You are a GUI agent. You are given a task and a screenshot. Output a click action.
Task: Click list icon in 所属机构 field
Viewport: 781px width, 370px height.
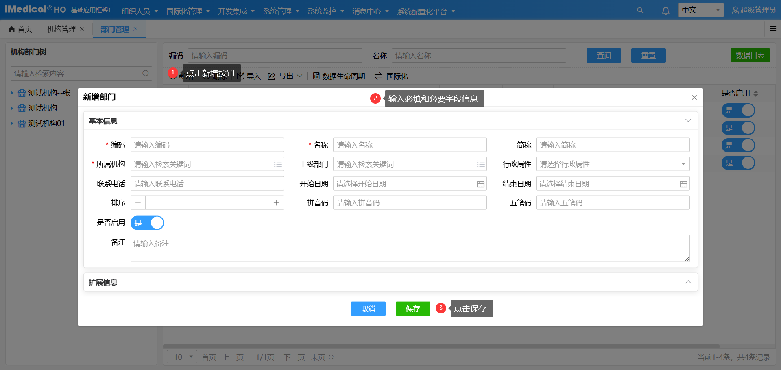click(x=278, y=164)
